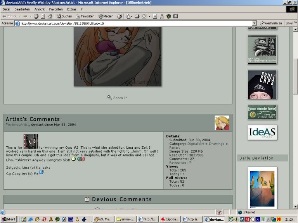Screen dimensions: 298x223
Task: Click the Wechseln zu go button
Action: click(x=271, y=23)
